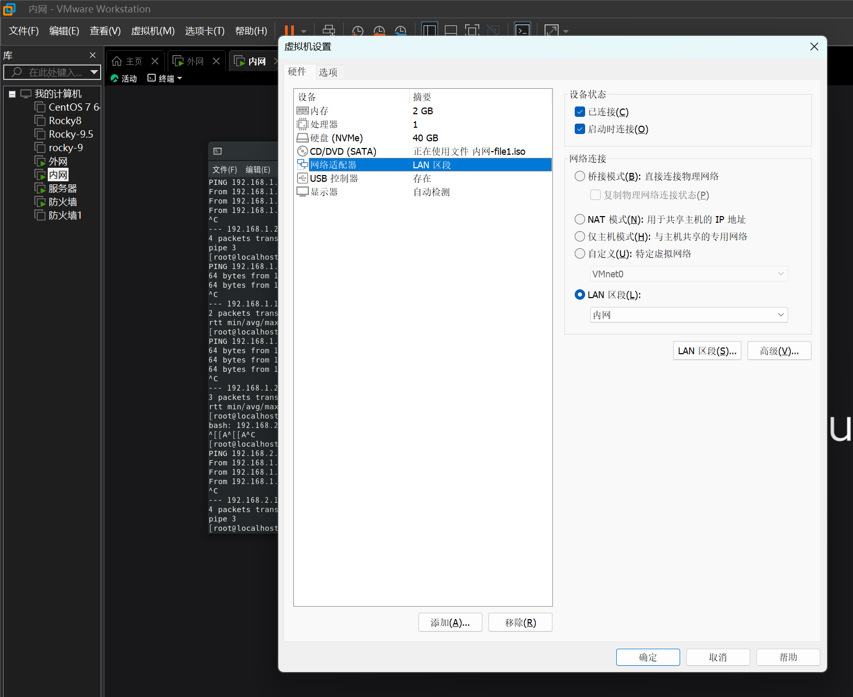
Task: Open the 内网 LAN segment dropdown
Action: tap(689, 315)
